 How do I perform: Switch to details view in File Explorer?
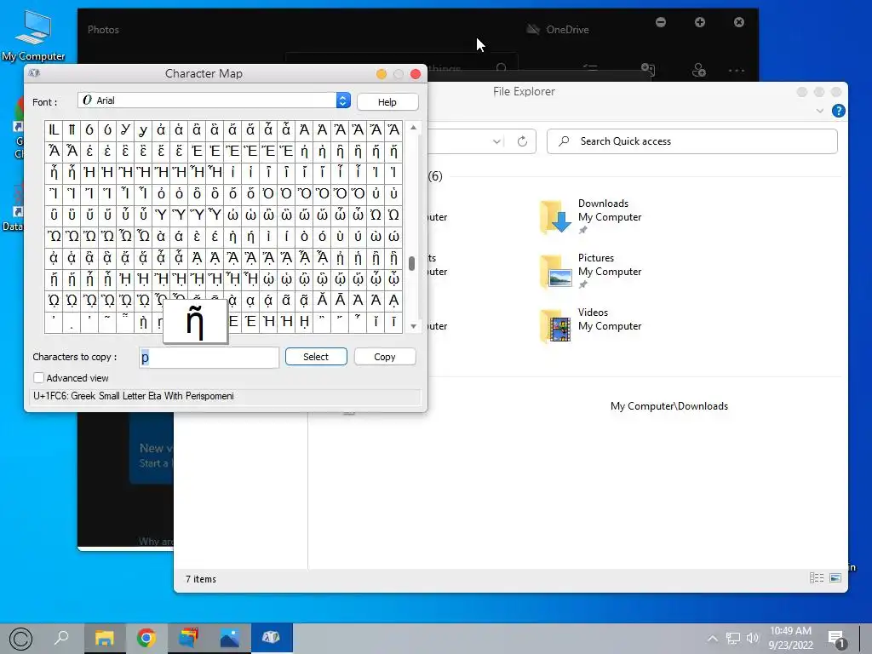pyautogui.click(x=817, y=578)
